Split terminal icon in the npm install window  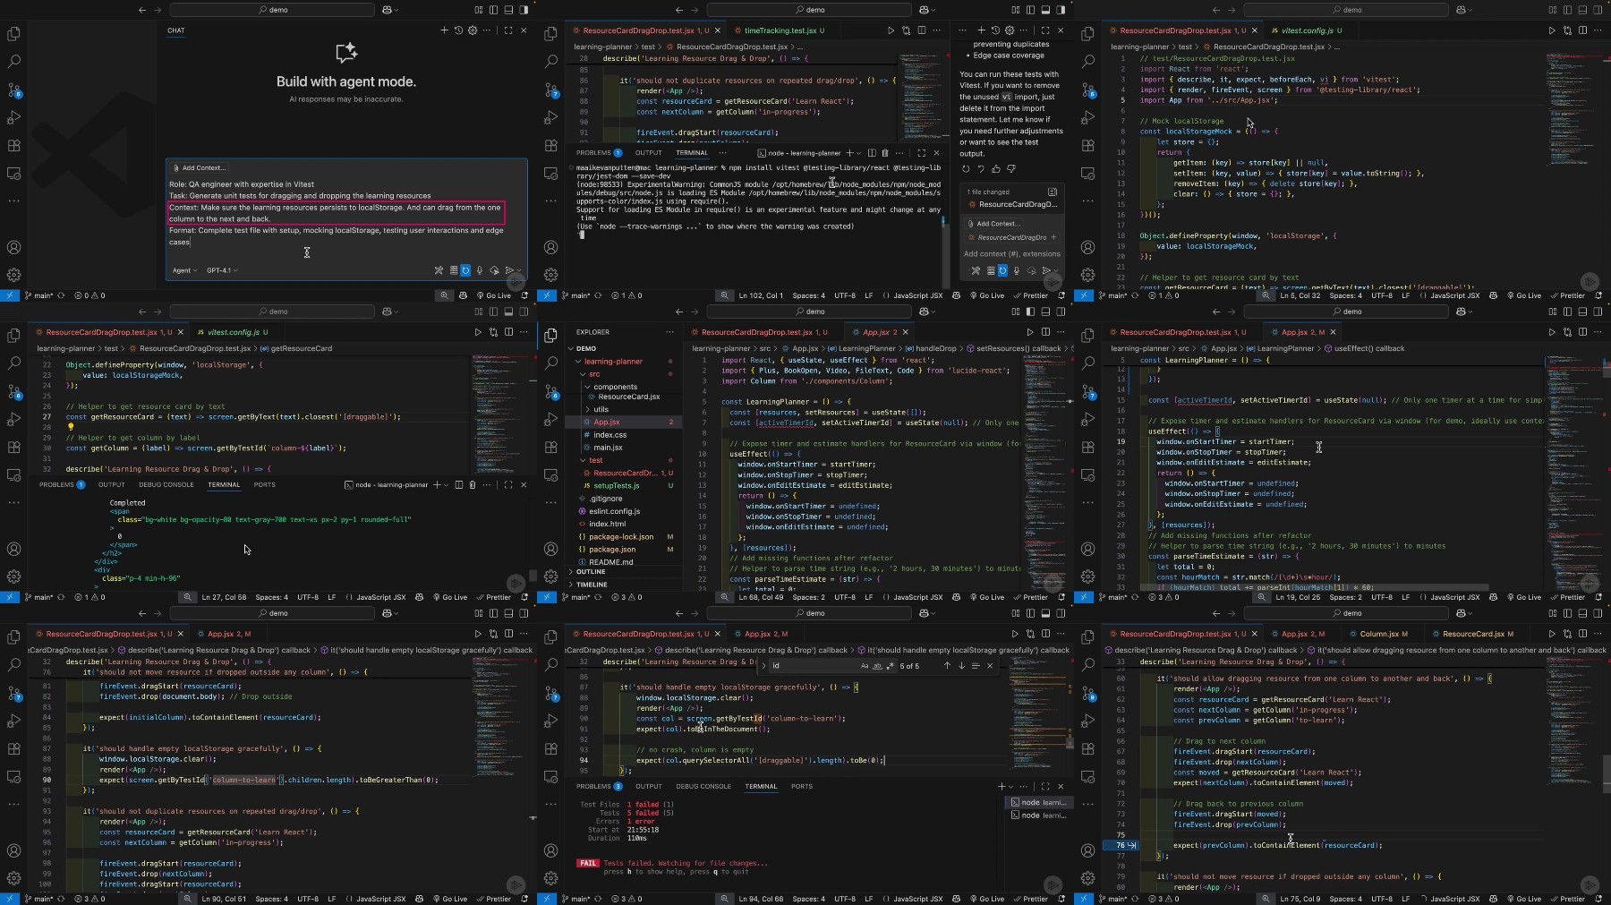tap(871, 153)
